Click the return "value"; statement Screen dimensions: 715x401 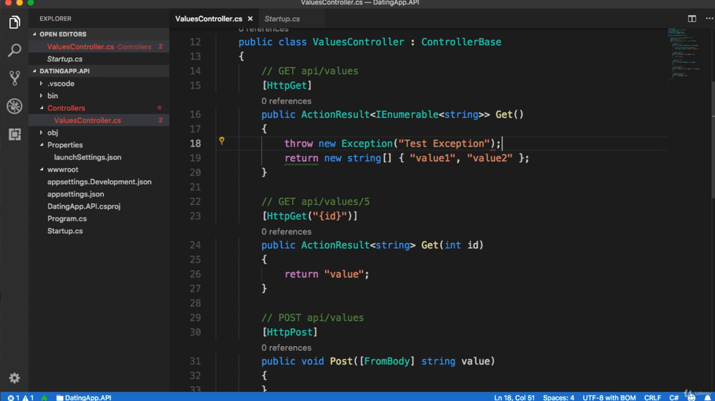tap(327, 274)
